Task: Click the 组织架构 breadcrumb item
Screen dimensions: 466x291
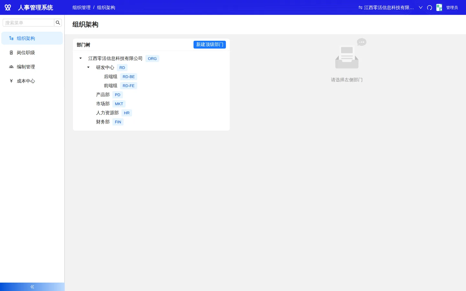Action: pos(106,7)
